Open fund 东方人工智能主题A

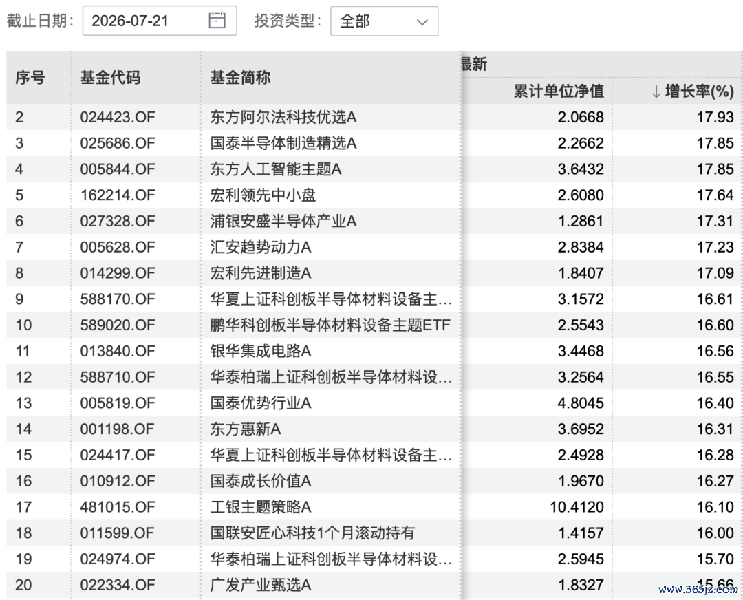click(x=276, y=169)
